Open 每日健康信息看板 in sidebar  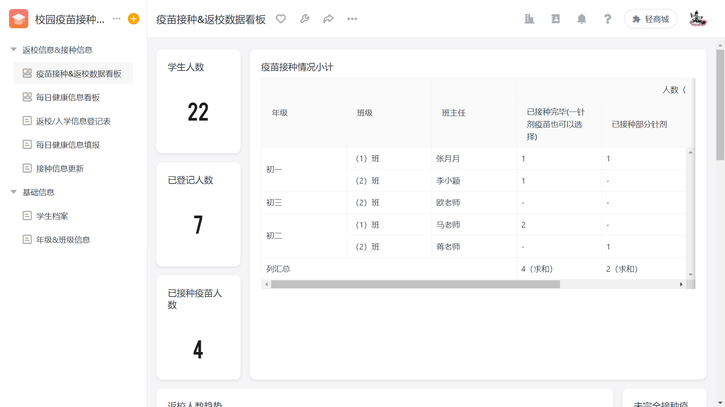tap(68, 98)
